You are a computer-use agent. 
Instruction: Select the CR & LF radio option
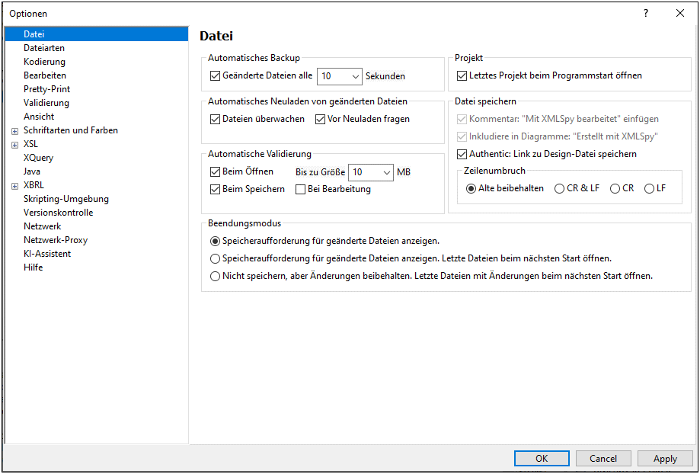pos(560,188)
